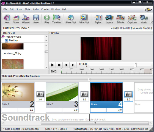
Task: Save the show with Save icon
Action: click(36, 19)
